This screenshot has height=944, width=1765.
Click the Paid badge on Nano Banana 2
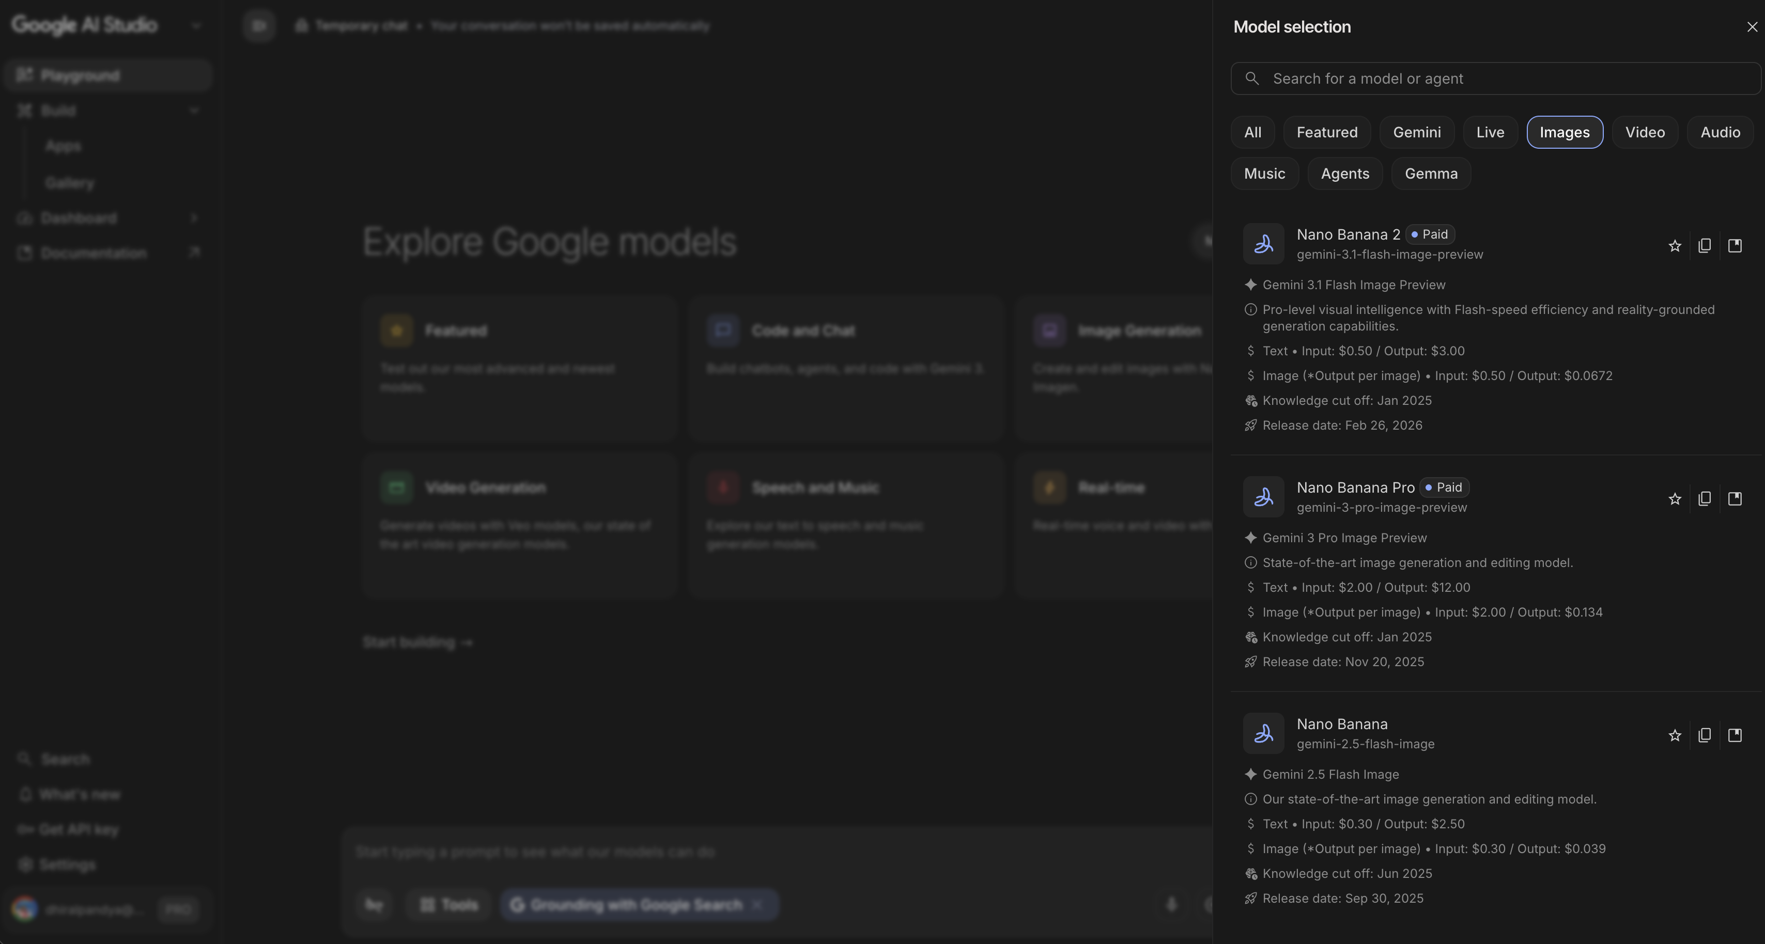pos(1430,234)
